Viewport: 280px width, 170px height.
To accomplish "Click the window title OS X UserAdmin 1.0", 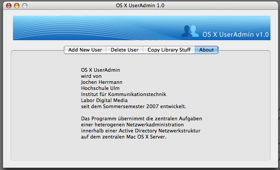I will pyautogui.click(x=140, y=6).
